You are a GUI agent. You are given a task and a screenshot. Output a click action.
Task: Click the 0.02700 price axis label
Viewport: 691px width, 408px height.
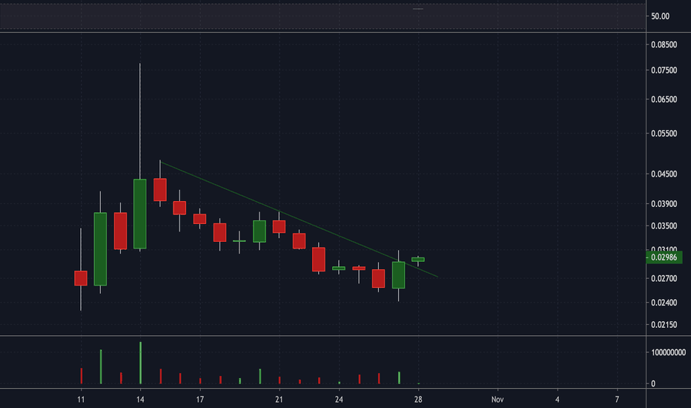[664, 278]
